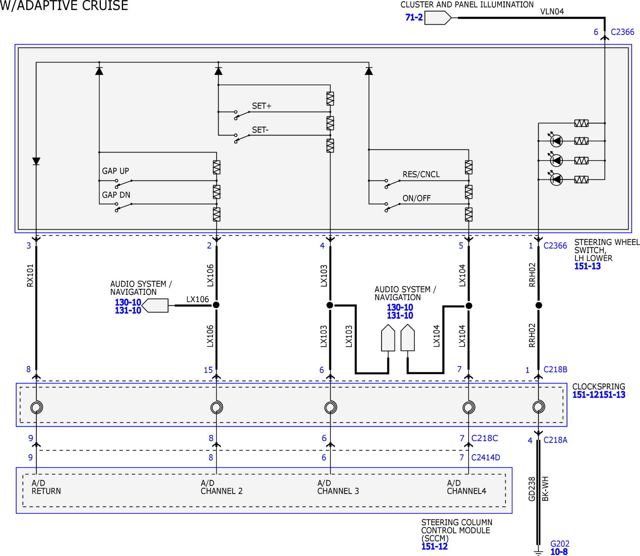Open the G202 ground reference

(x=559, y=544)
